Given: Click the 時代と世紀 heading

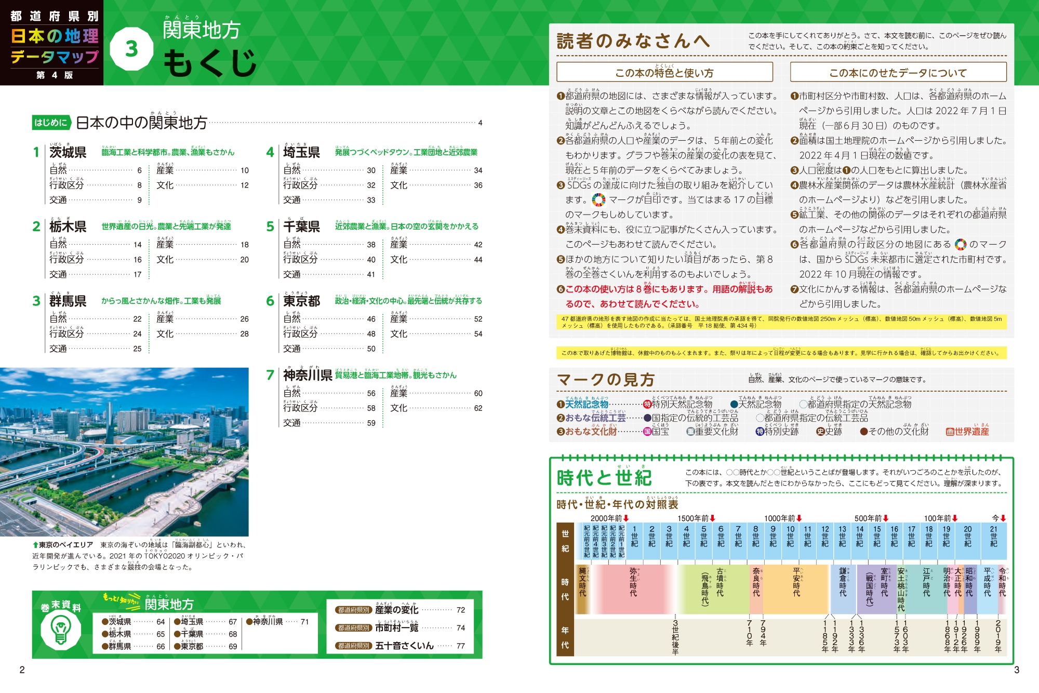Looking at the screenshot, I should click(x=604, y=477).
